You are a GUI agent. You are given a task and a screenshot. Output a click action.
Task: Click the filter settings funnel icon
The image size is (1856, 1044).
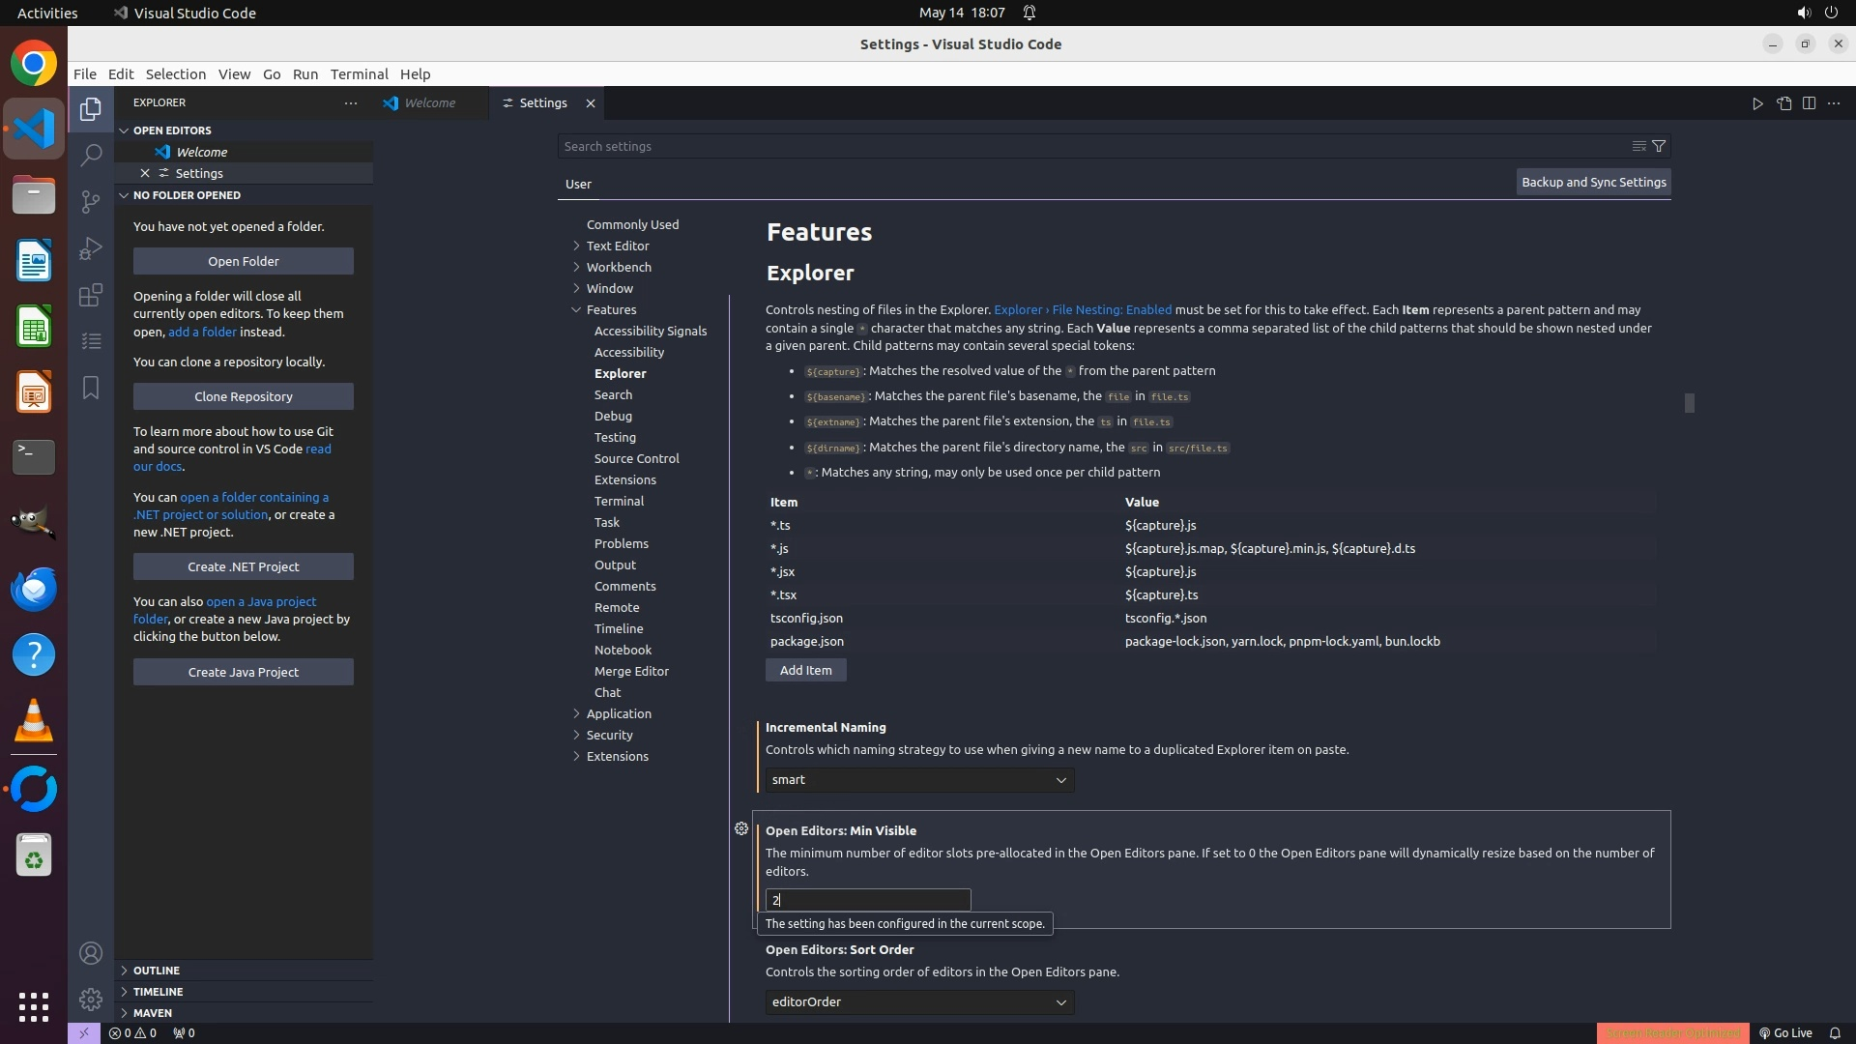point(1659,146)
